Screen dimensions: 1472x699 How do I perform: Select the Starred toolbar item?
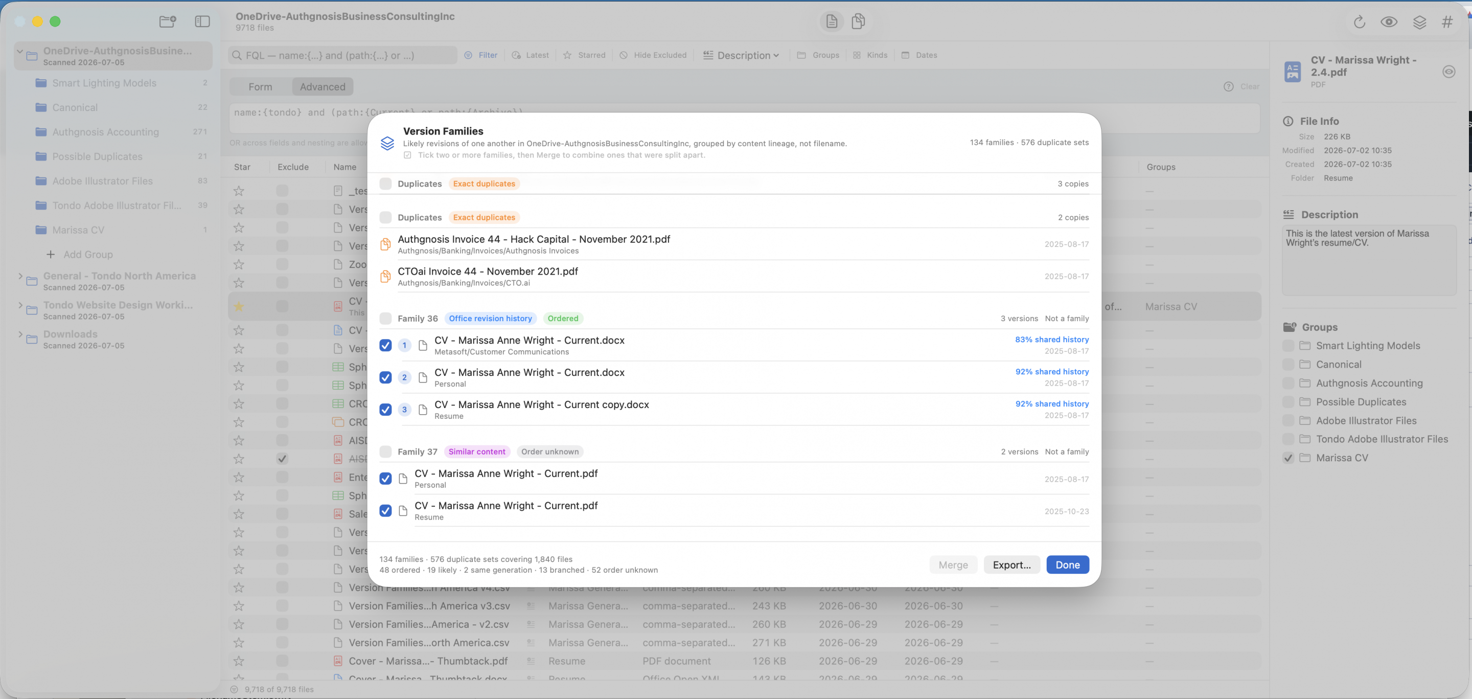pyautogui.click(x=584, y=55)
